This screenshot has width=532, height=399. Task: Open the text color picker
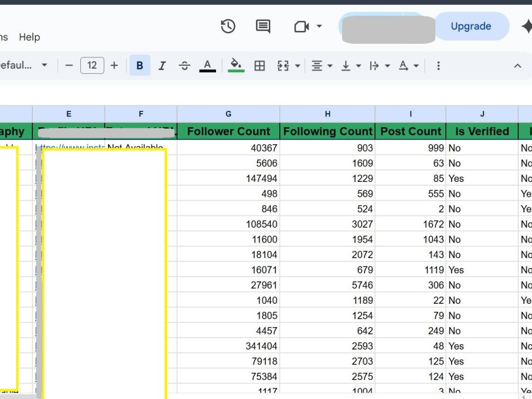(x=207, y=65)
